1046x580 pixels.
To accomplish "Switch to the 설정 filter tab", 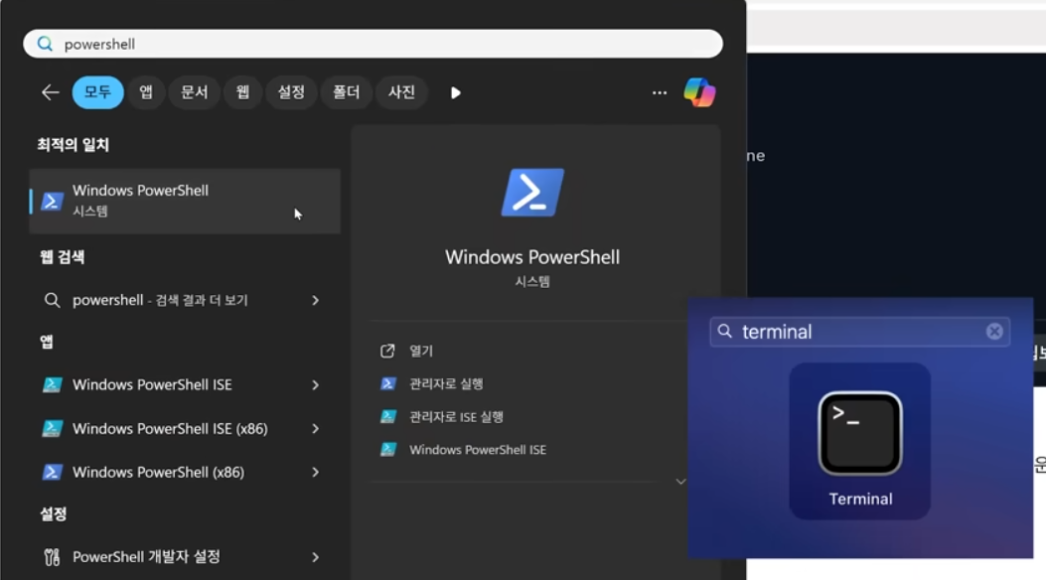I will tap(291, 92).
